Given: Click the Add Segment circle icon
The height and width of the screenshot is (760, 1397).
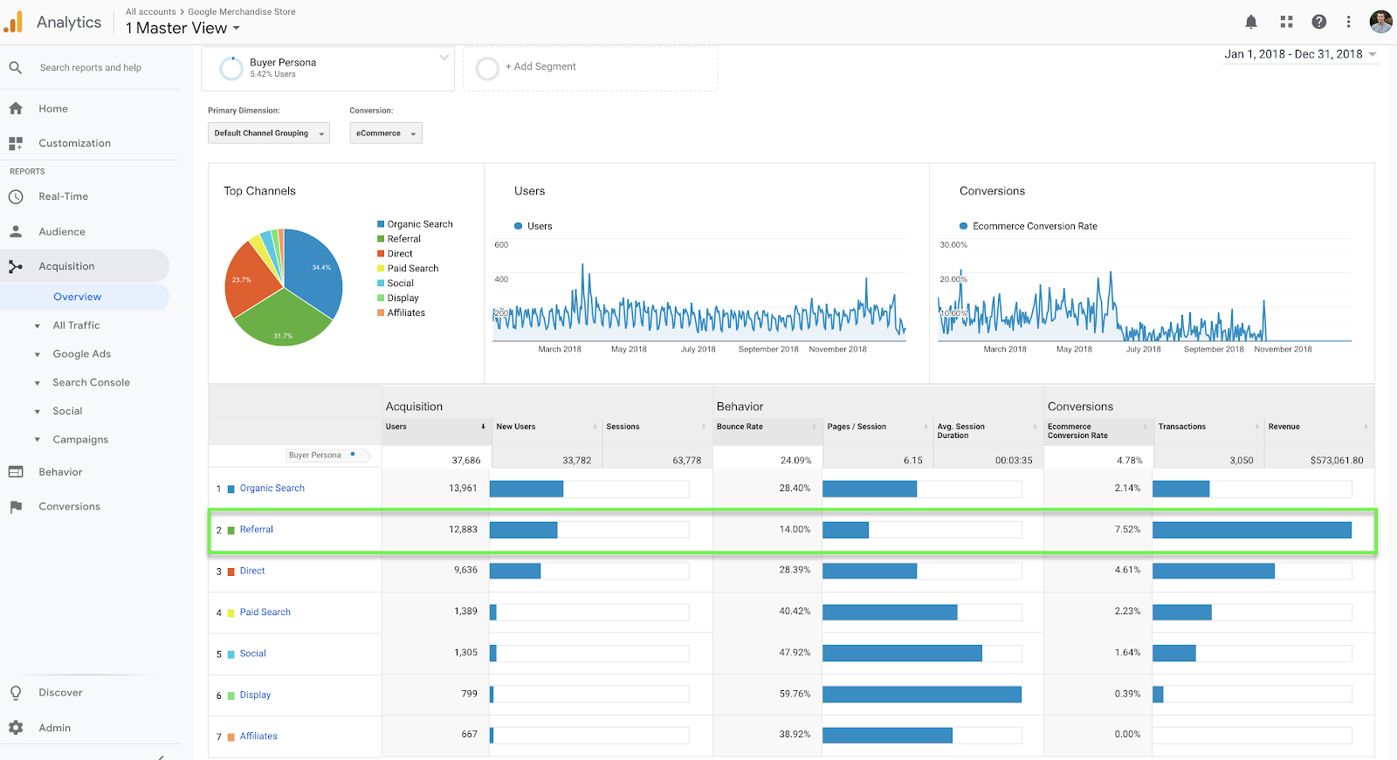Looking at the screenshot, I should (x=488, y=68).
